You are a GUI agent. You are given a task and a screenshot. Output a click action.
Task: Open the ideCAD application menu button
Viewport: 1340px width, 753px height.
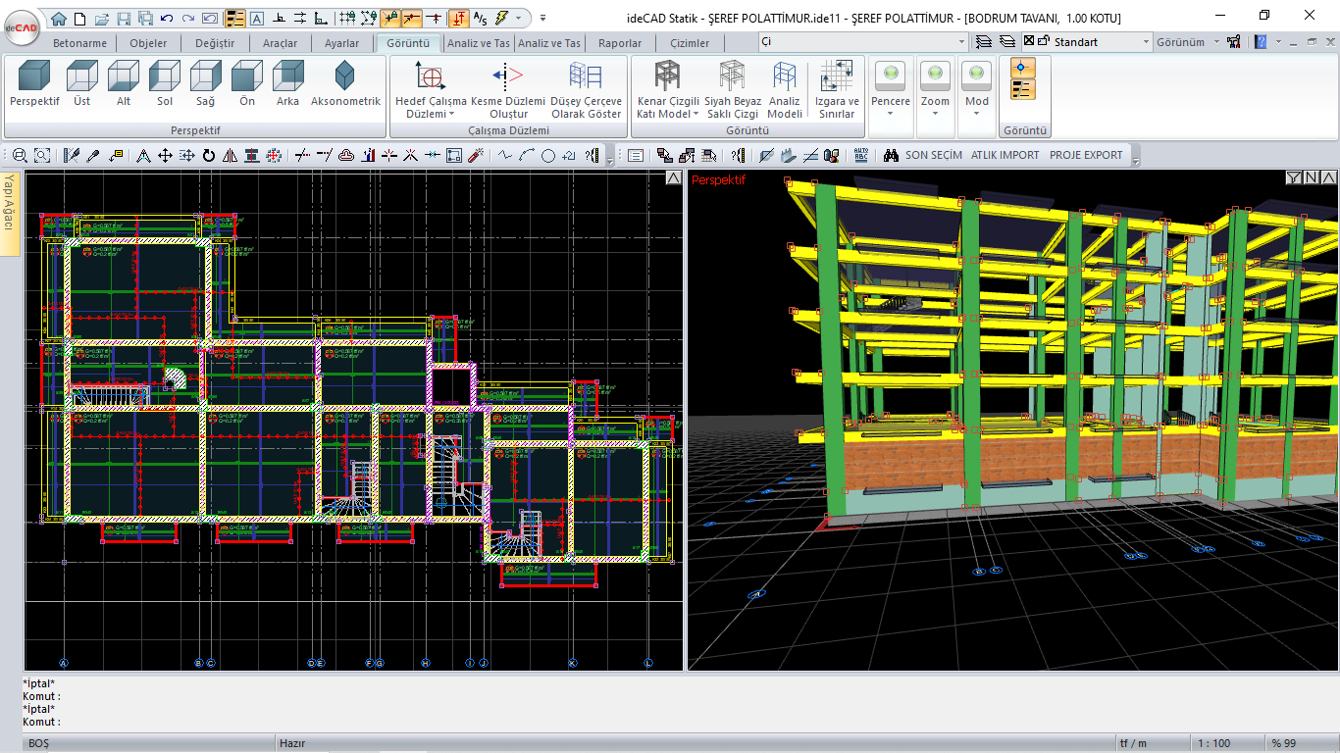pos(21,26)
